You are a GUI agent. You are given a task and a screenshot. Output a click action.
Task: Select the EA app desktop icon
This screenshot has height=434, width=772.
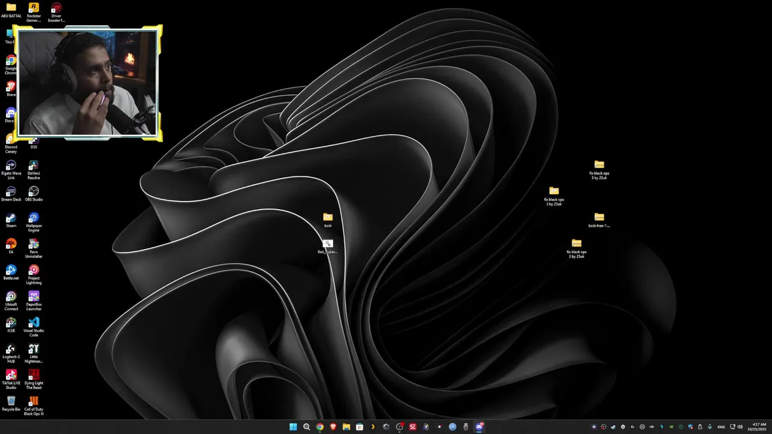(11, 247)
